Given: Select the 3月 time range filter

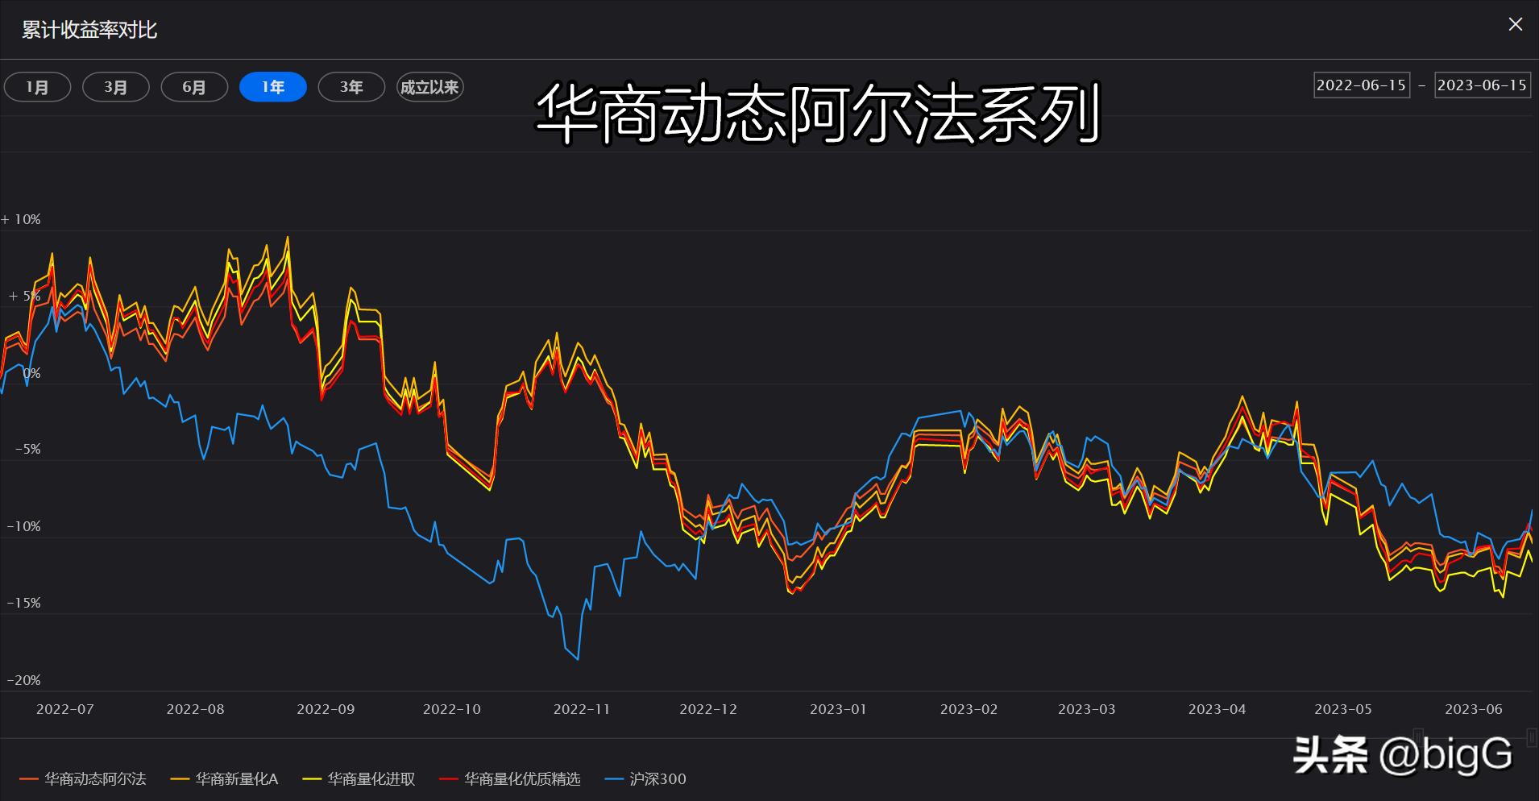Looking at the screenshot, I should (115, 87).
